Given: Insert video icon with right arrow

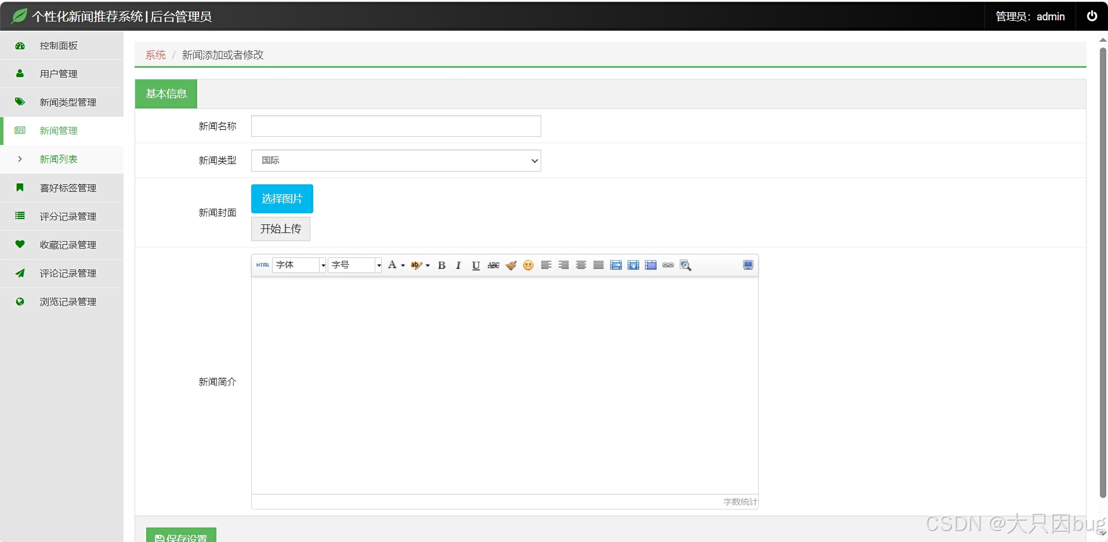Looking at the screenshot, I should tap(615, 265).
